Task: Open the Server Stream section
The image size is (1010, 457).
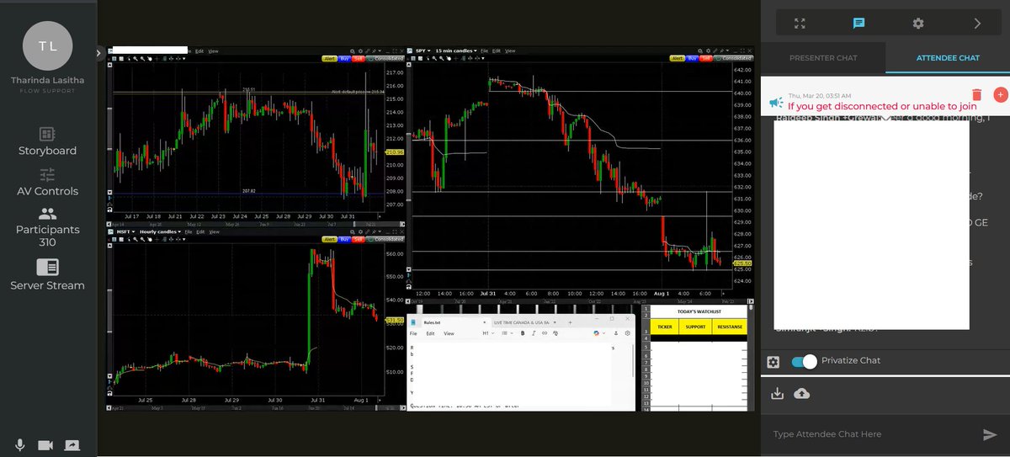Action: tap(47, 275)
